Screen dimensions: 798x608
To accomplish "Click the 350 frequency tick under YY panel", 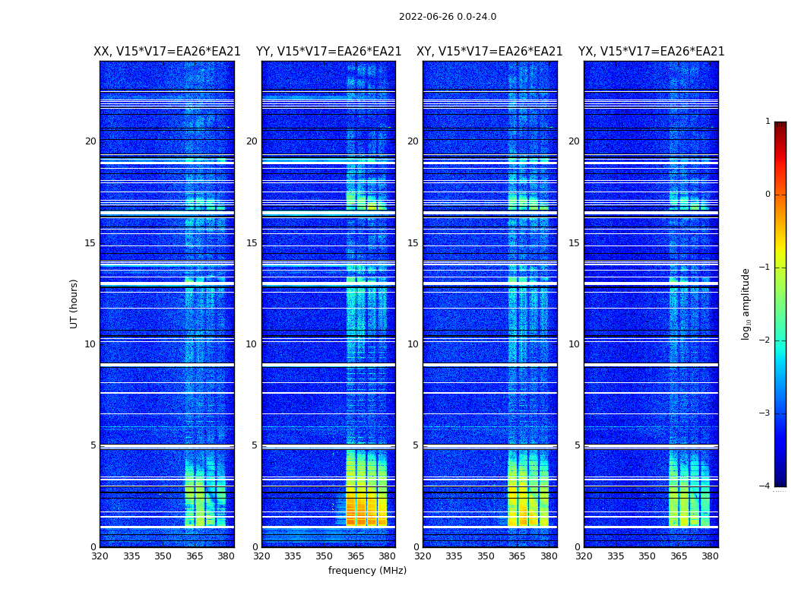I will pyautogui.click(x=325, y=556).
